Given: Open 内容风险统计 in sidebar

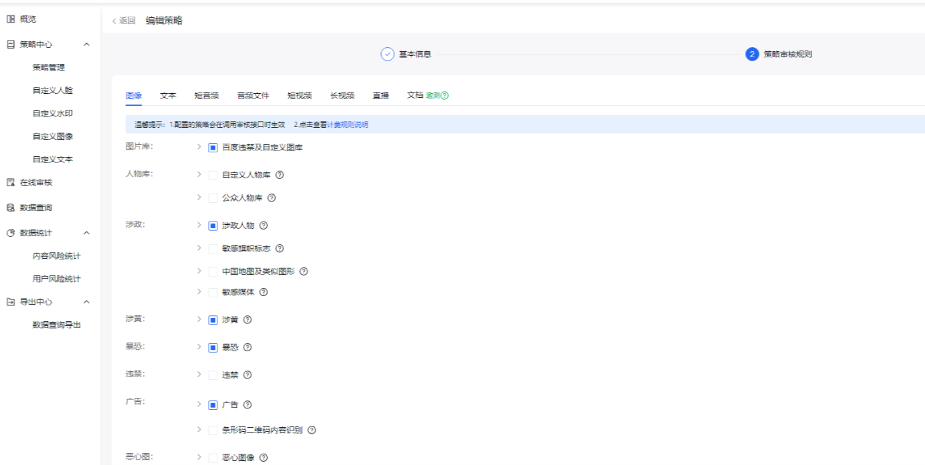Looking at the screenshot, I should (x=57, y=256).
